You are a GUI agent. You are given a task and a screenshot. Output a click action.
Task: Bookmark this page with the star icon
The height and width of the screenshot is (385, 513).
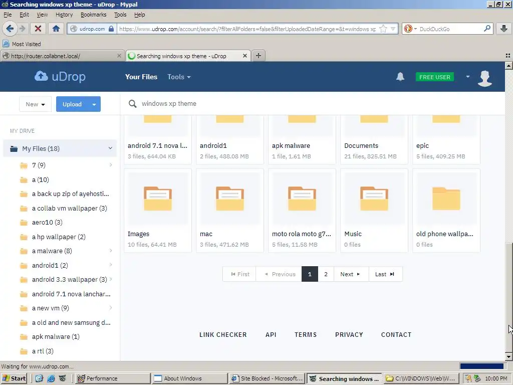383,29
